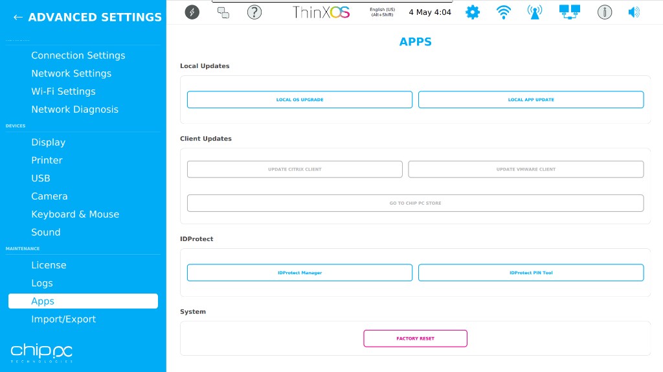The image size is (663, 372).
Task: Click the speaker volume icon
Action: click(x=634, y=12)
